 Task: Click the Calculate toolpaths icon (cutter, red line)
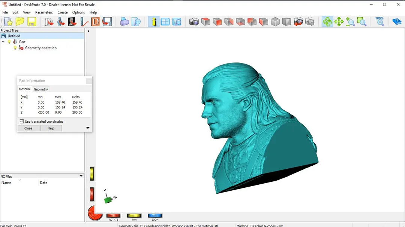84,22
